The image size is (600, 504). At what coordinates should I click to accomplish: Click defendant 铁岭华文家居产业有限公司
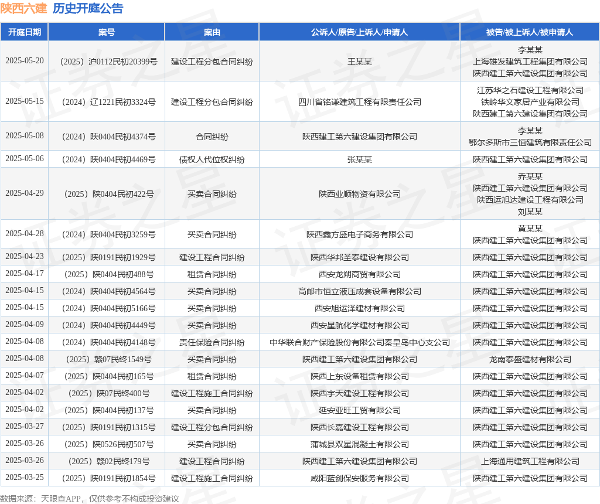[x=530, y=102]
